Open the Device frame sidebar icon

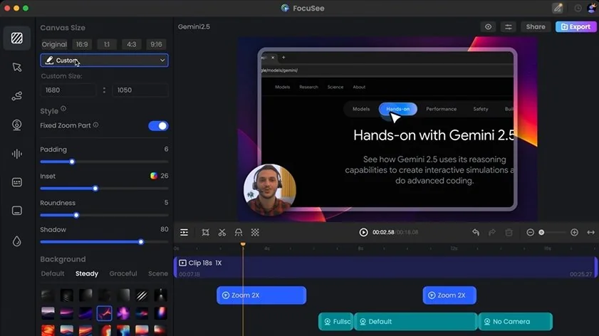(17, 211)
